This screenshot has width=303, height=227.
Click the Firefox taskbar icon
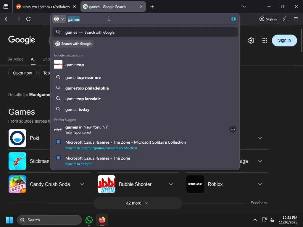[x=102, y=220]
